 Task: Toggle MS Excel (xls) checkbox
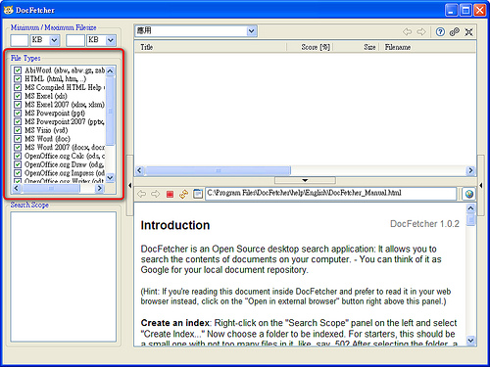point(18,96)
